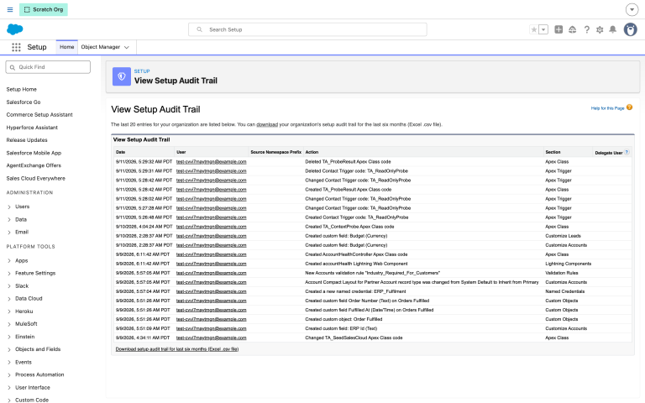The height and width of the screenshot is (403, 645).
Task: Click Help for this Page link
Action: 607,108
